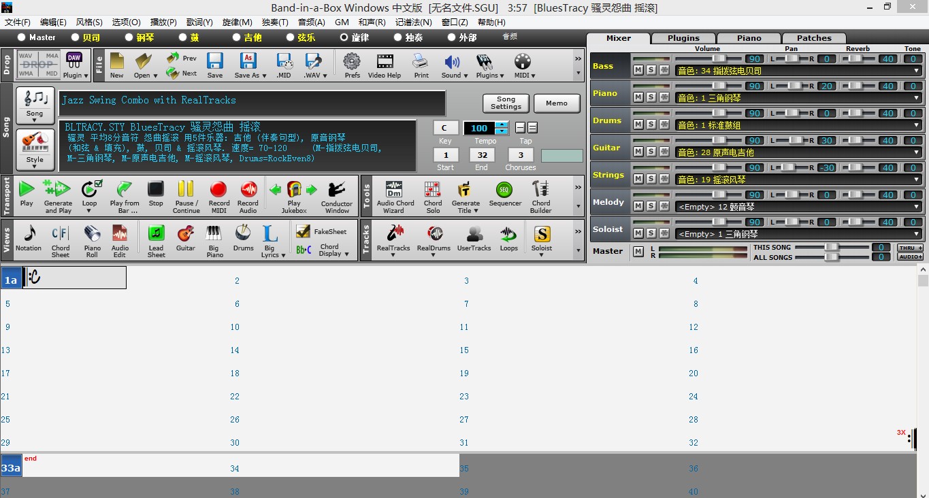Expand the Song button dropdown
This screenshot has width=929, height=498.
pyautogui.click(x=35, y=120)
